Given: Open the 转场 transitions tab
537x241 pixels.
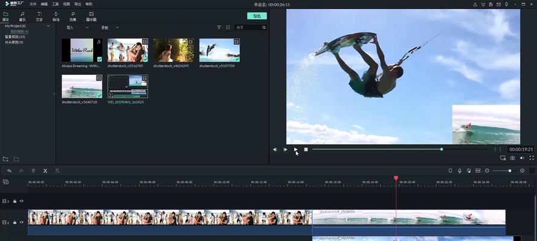Looking at the screenshot, I should coord(56,17).
